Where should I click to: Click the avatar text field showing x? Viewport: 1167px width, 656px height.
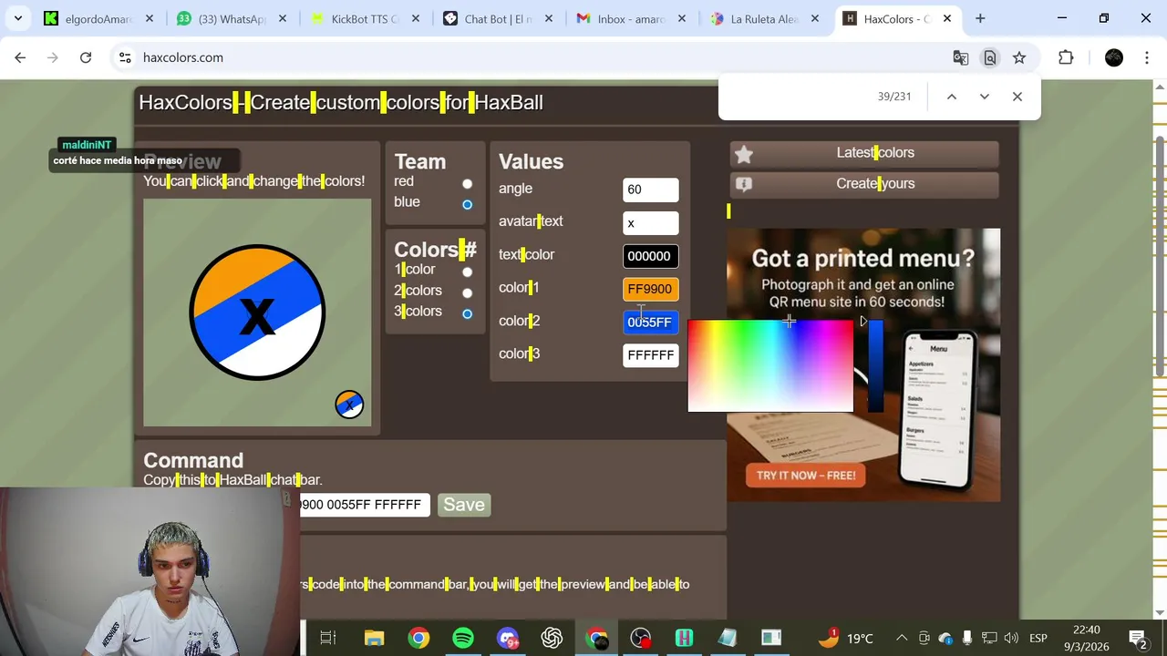point(650,223)
